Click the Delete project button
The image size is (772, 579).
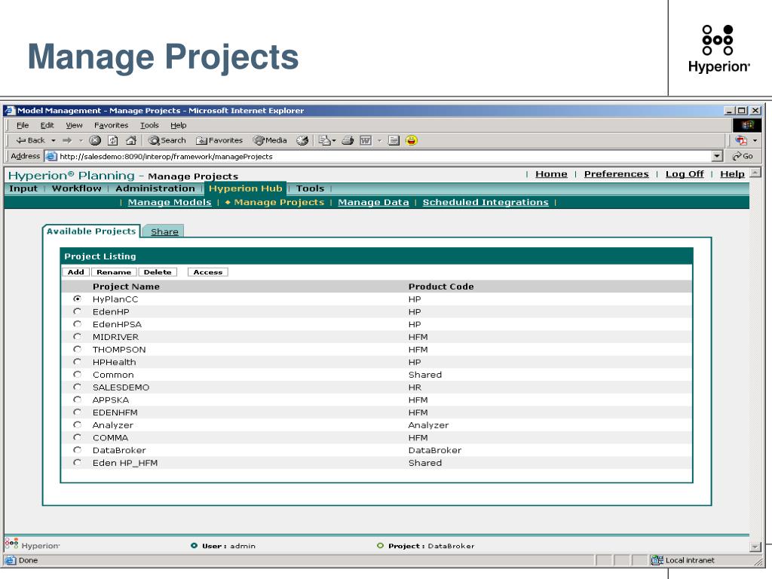click(x=158, y=272)
